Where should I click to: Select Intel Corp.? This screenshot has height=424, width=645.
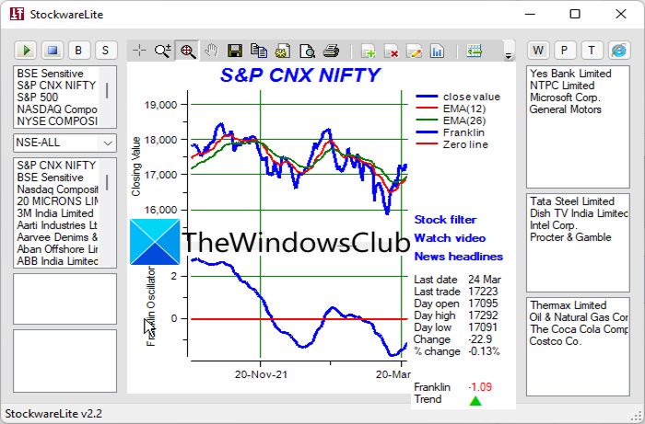coord(553,225)
